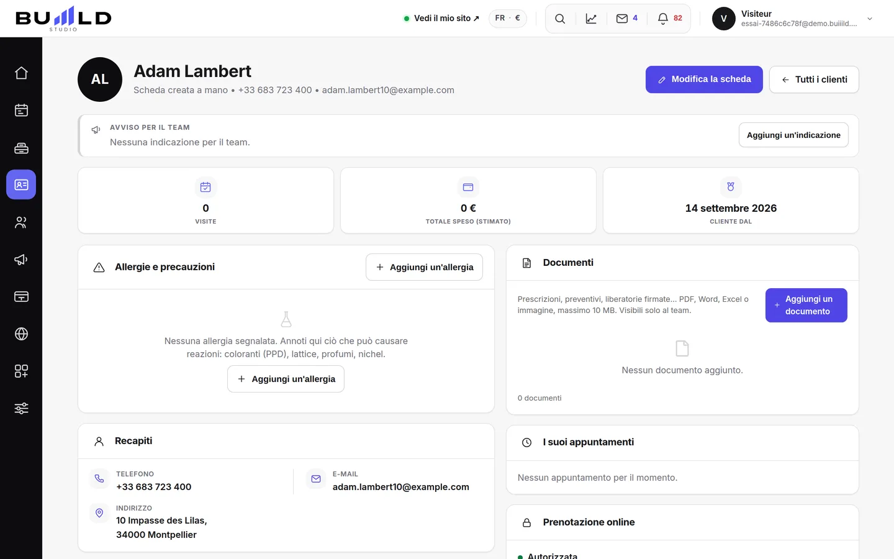Open the team members sidebar icon
This screenshot has width=894, height=559.
(21, 222)
